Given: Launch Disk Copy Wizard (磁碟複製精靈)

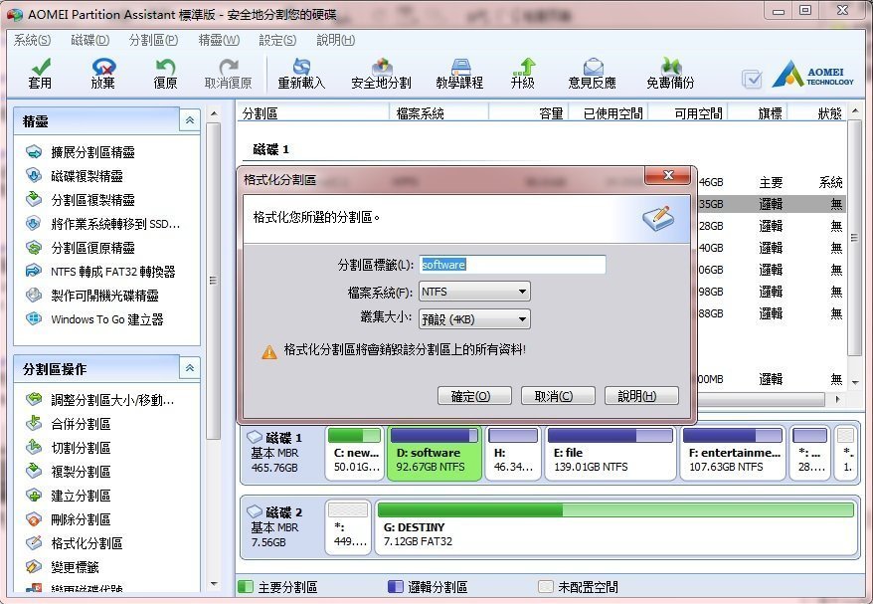Looking at the screenshot, I should [87, 176].
